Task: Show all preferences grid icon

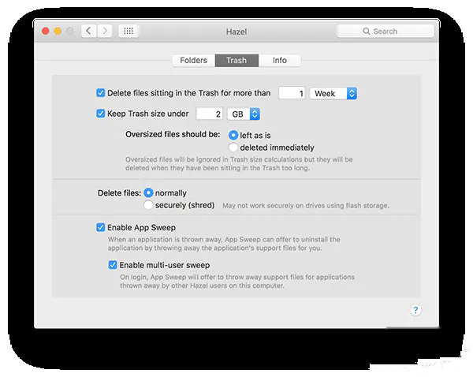Action: coord(128,31)
